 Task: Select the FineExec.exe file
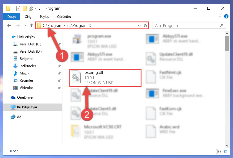(175, 93)
